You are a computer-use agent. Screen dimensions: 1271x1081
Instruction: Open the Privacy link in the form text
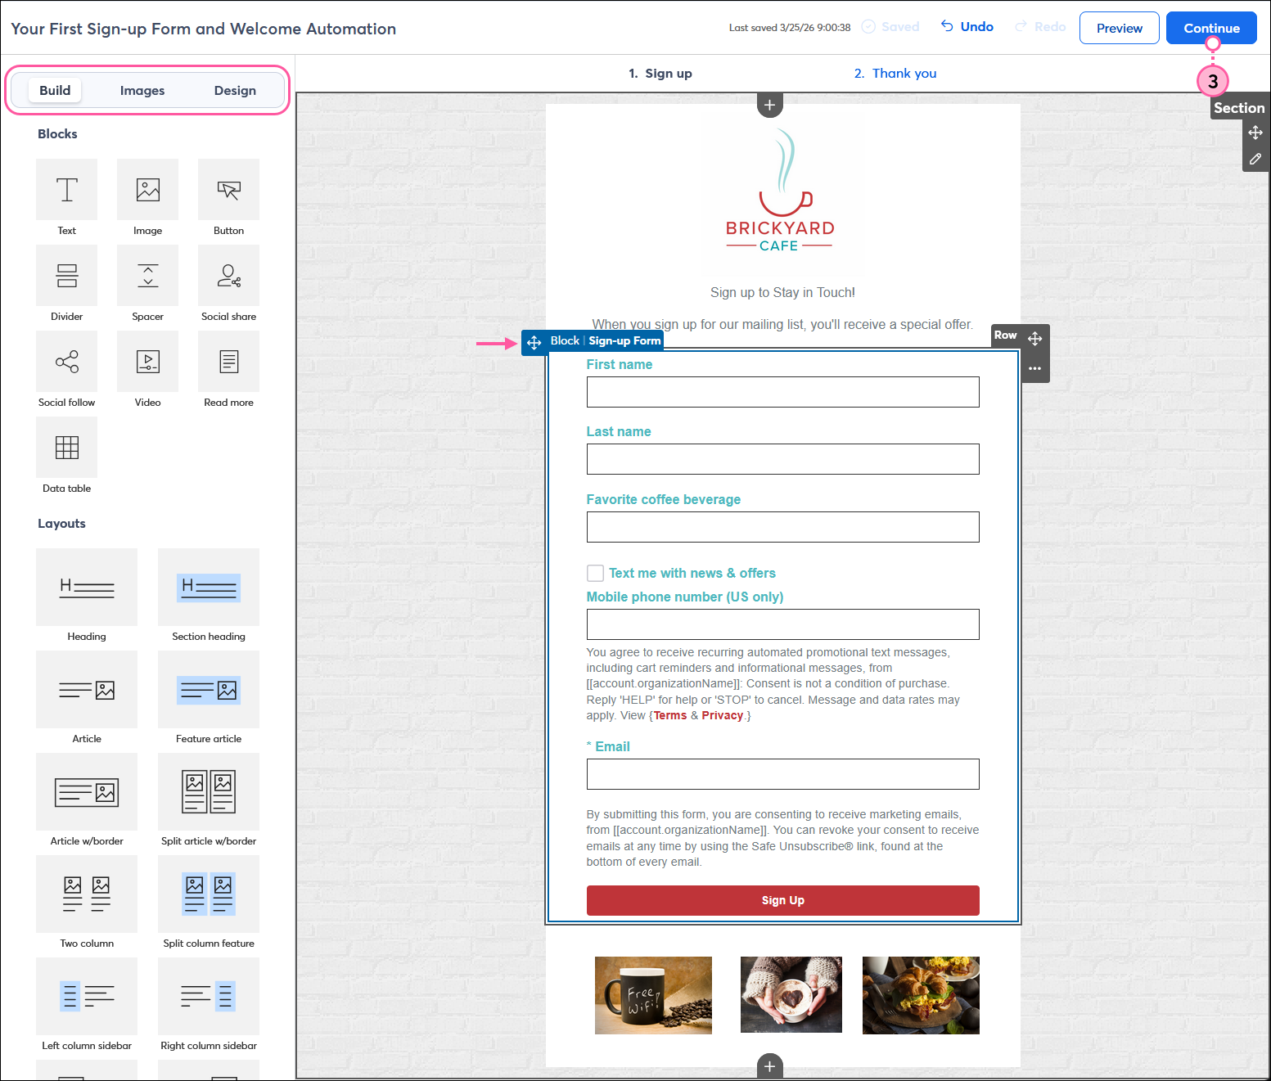[x=722, y=714]
